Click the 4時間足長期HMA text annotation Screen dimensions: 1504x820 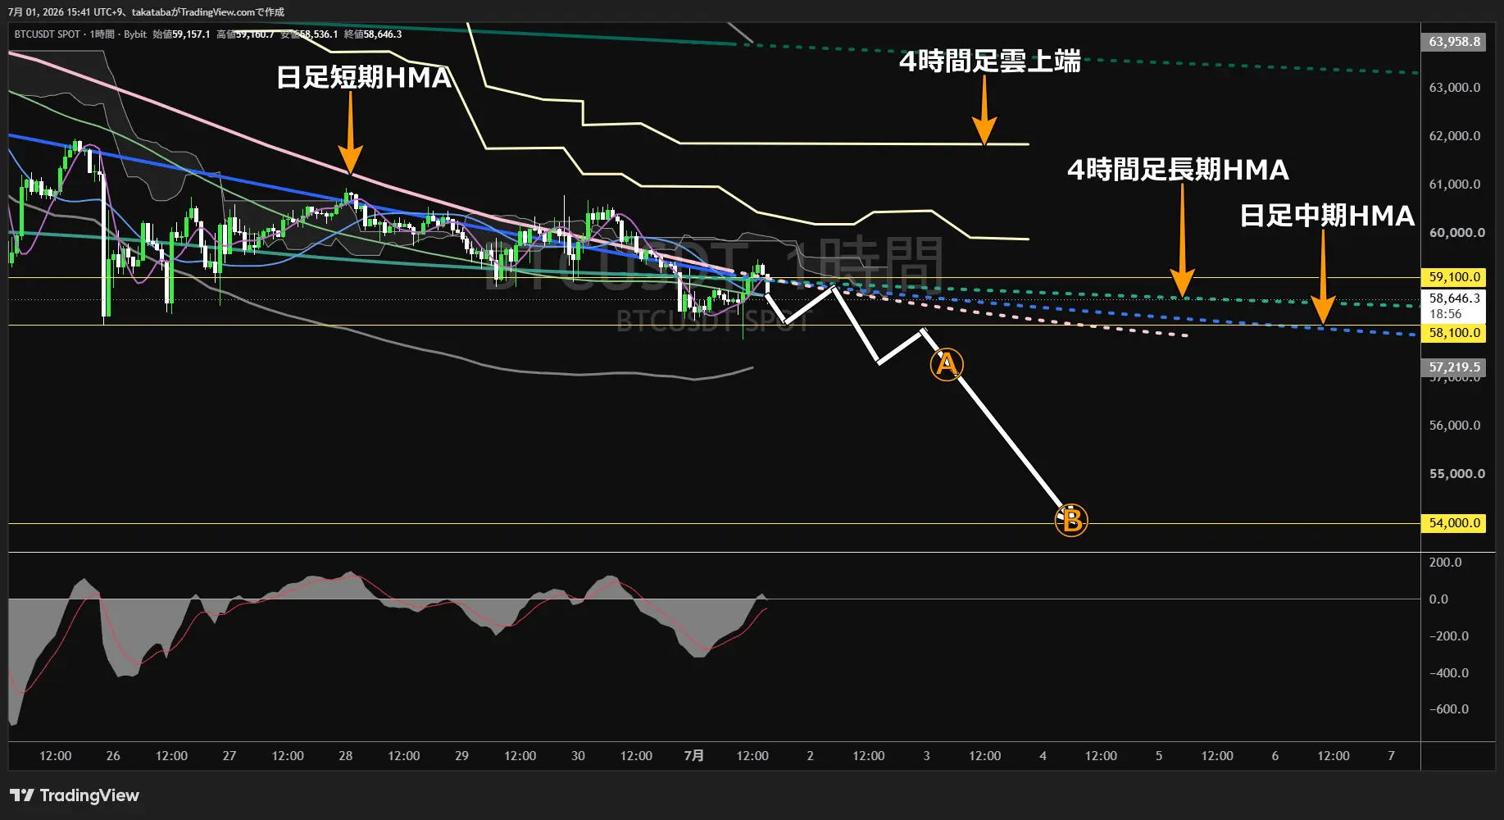pyautogui.click(x=1178, y=170)
